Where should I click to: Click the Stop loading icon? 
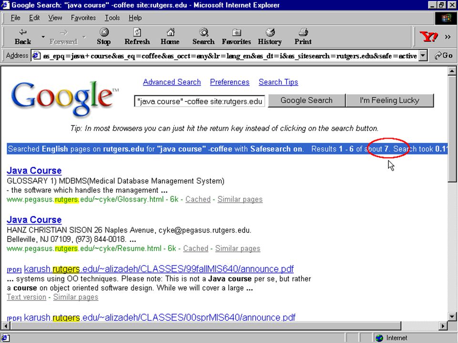tap(104, 37)
